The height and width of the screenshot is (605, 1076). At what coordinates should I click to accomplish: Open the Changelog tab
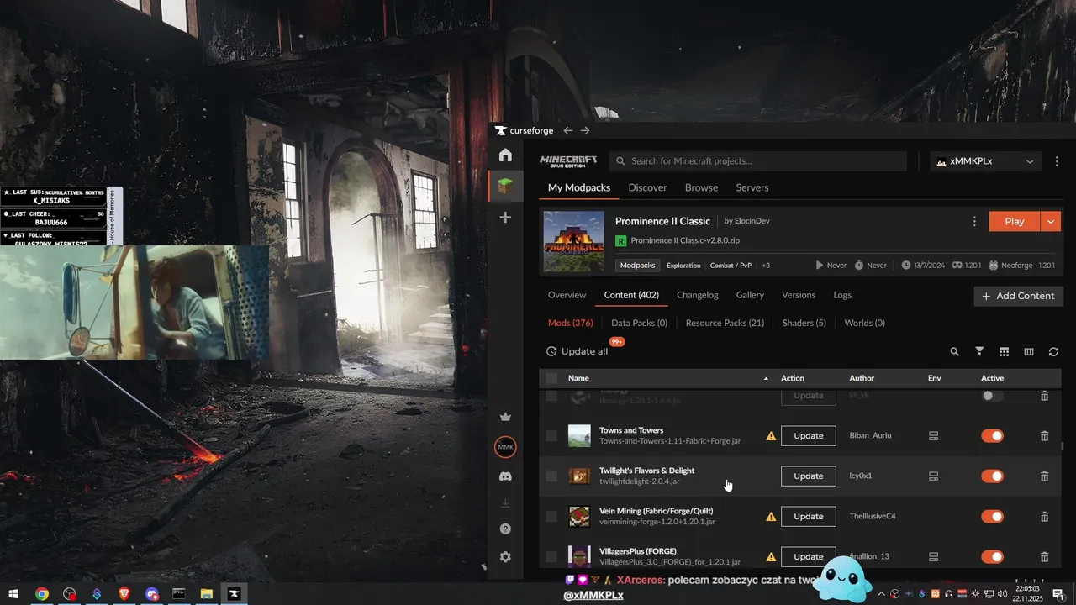click(x=698, y=295)
